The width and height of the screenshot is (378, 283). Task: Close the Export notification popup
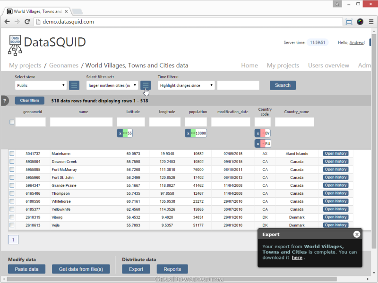[x=357, y=234]
